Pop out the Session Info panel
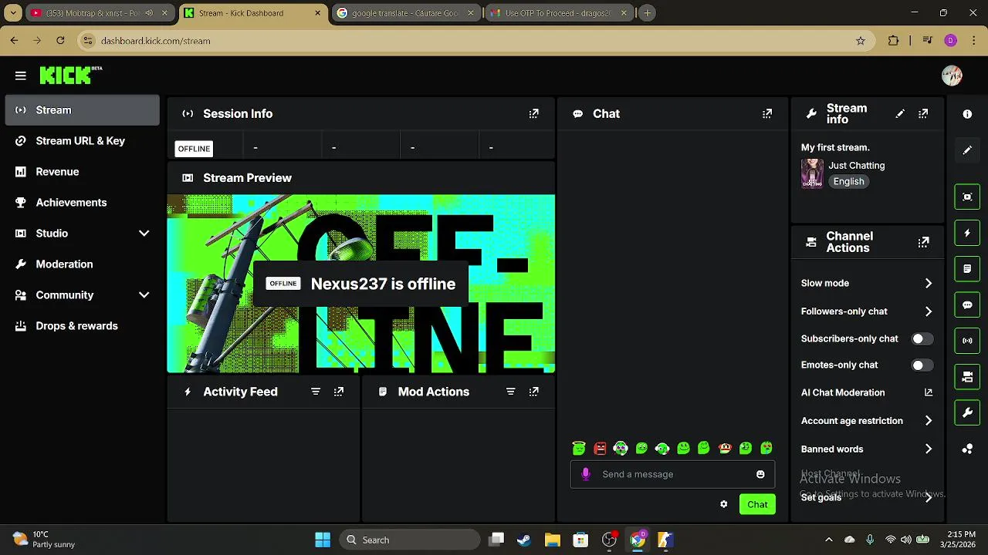The width and height of the screenshot is (988, 555). click(x=533, y=113)
